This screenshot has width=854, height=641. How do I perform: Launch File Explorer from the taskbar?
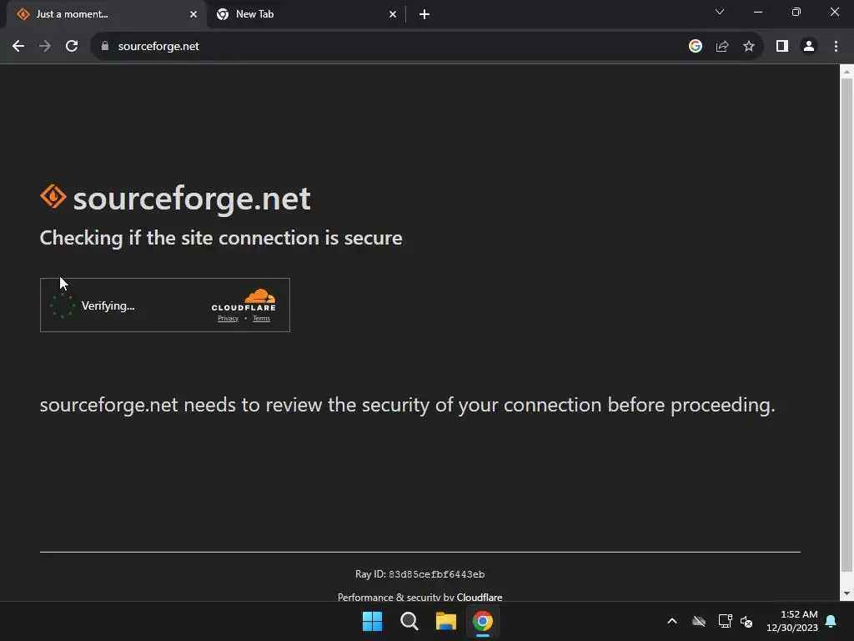[x=445, y=621]
